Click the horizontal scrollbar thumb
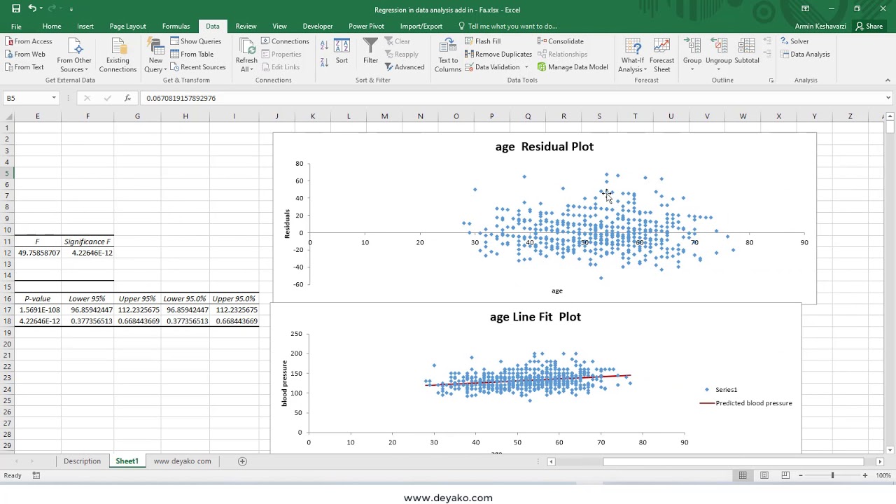 (x=733, y=461)
